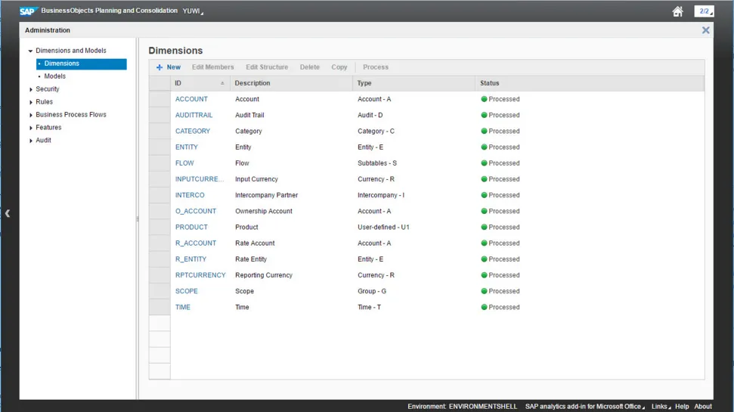This screenshot has width=734, height=412.
Task: Click the sort arrow in ID column header
Action: 222,83
